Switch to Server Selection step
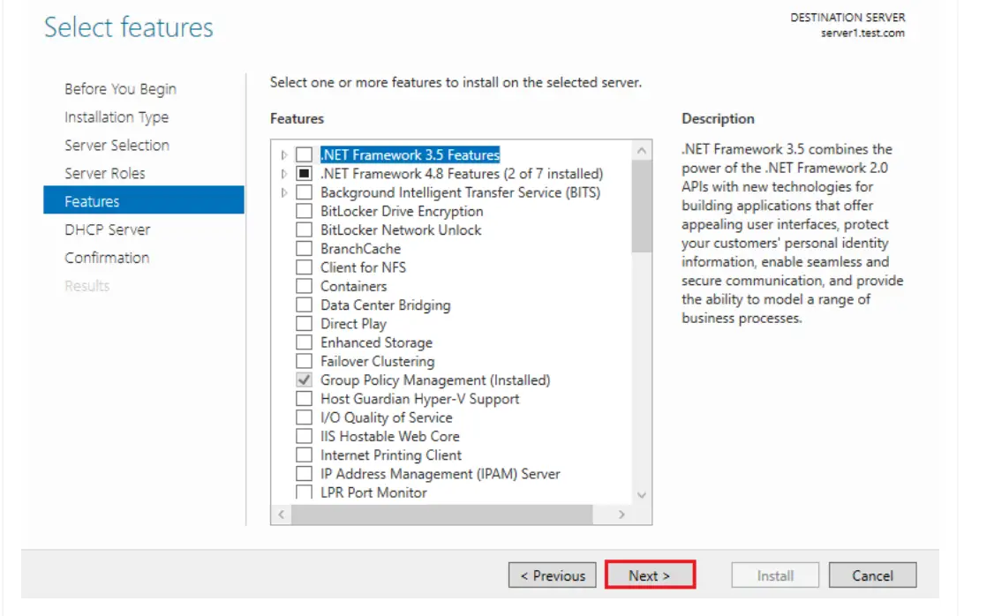Screen dimensions: 994x616 click(x=117, y=145)
